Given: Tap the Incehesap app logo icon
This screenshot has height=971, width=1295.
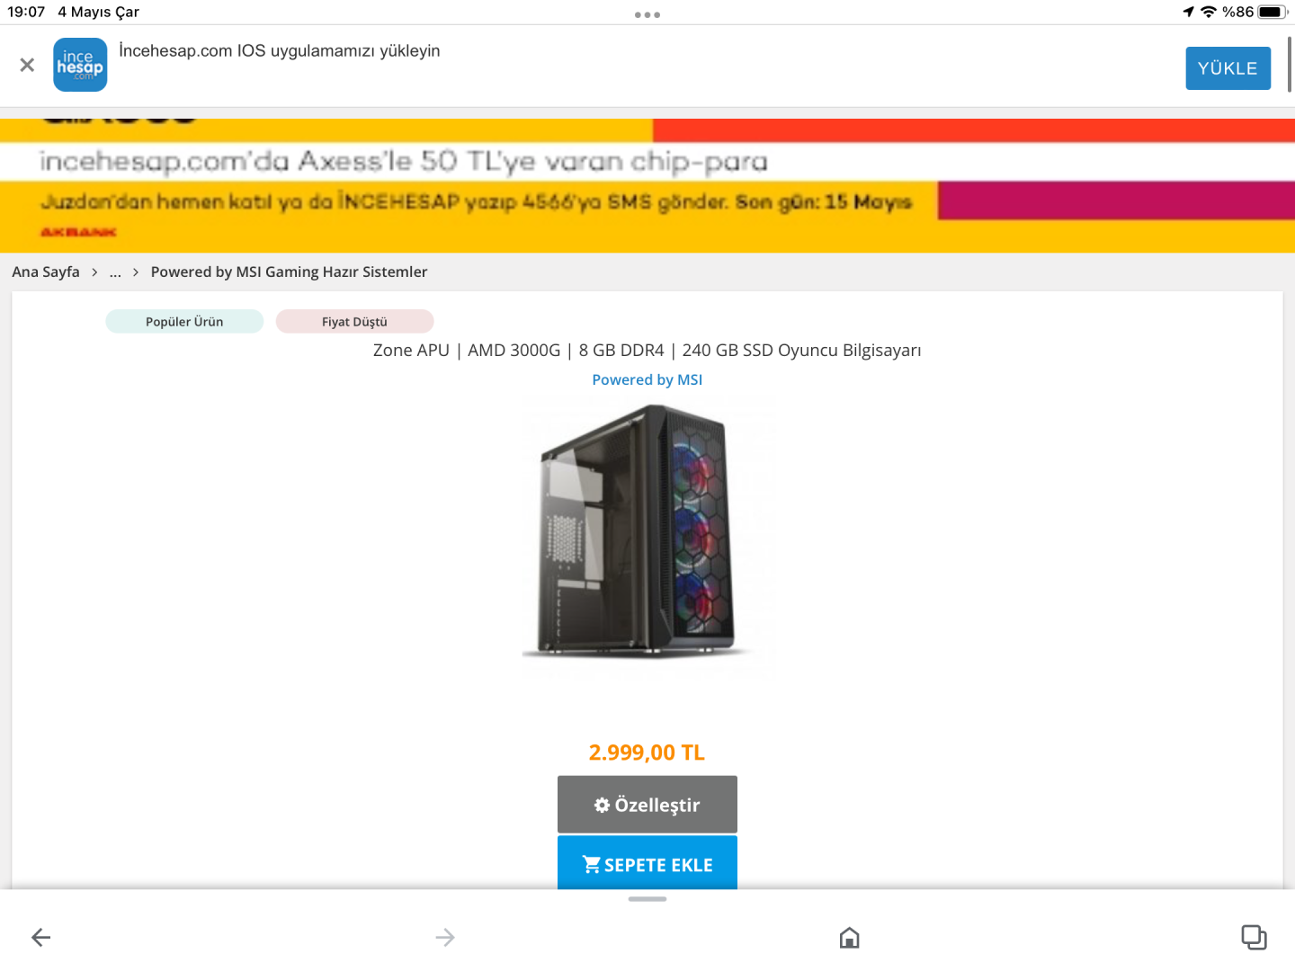Looking at the screenshot, I should [x=80, y=65].
